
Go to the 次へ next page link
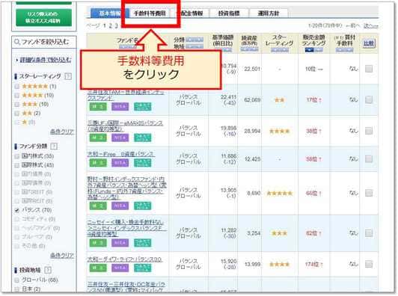pos(371,25)
